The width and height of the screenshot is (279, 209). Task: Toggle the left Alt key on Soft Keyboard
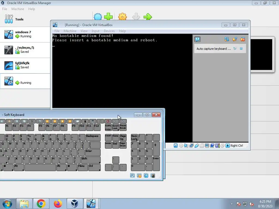(19, 167)
